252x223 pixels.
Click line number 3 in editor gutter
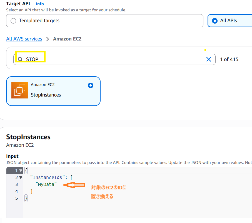[x=17, y=184]
